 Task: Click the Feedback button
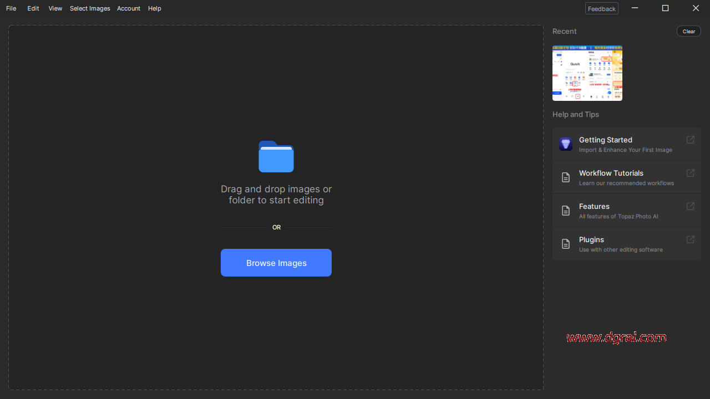point(602,8)
